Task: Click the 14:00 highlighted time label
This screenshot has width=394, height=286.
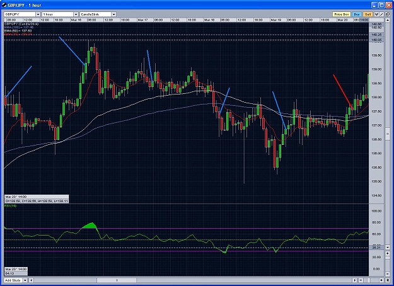Action: pos(364,20)
